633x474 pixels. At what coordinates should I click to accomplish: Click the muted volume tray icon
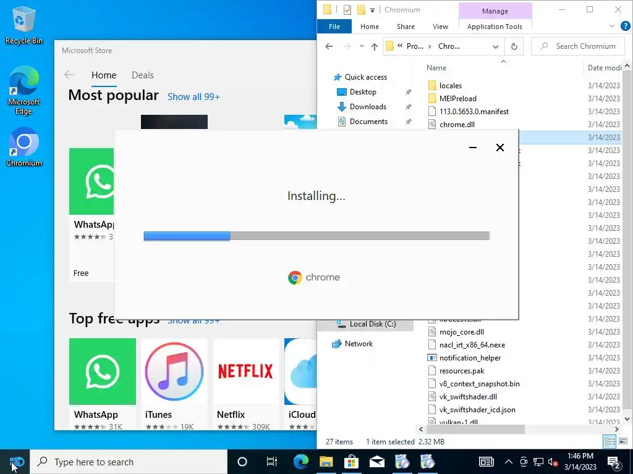(x=553, y=462)
